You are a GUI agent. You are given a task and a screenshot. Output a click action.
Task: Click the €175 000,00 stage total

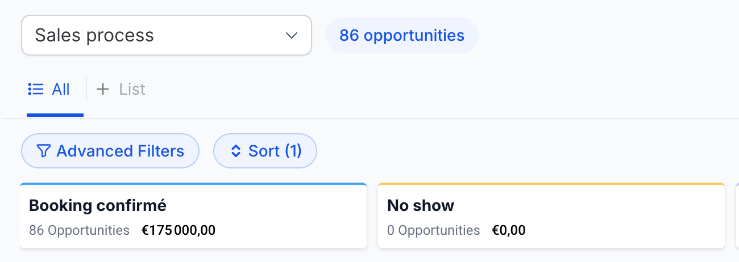tap(178, 230)
